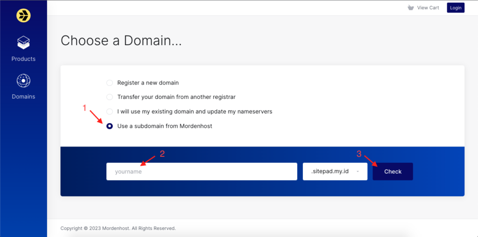Click the Login button
The image size is (478, 237).
(456, 7)
